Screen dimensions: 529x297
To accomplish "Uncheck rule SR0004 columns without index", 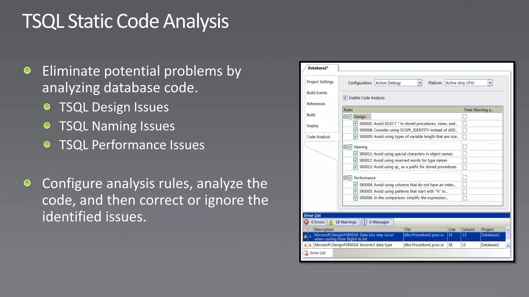I will tap(356, 185).
